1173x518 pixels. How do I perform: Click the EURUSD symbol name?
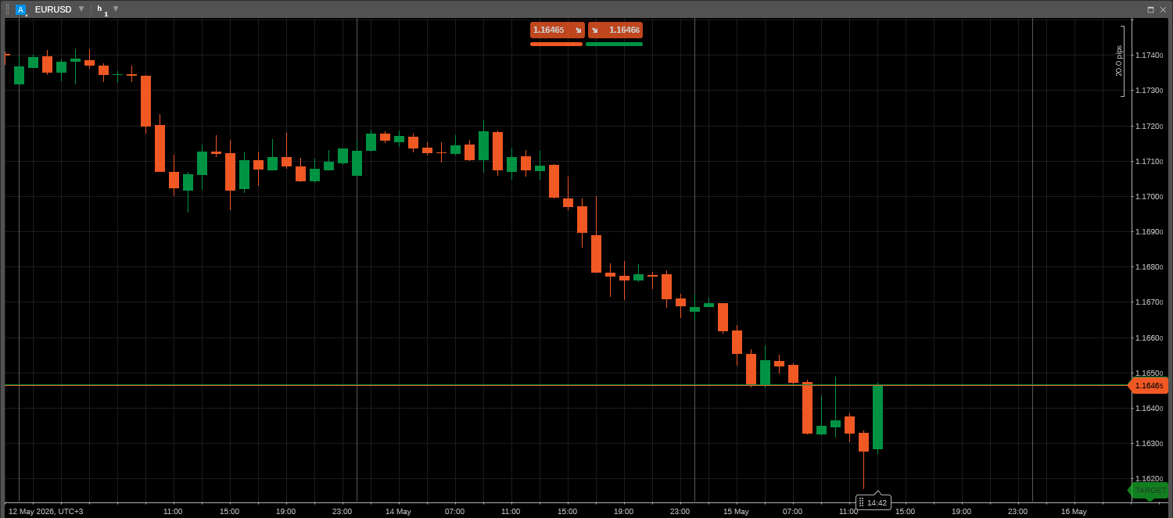(x=53, y=9)
